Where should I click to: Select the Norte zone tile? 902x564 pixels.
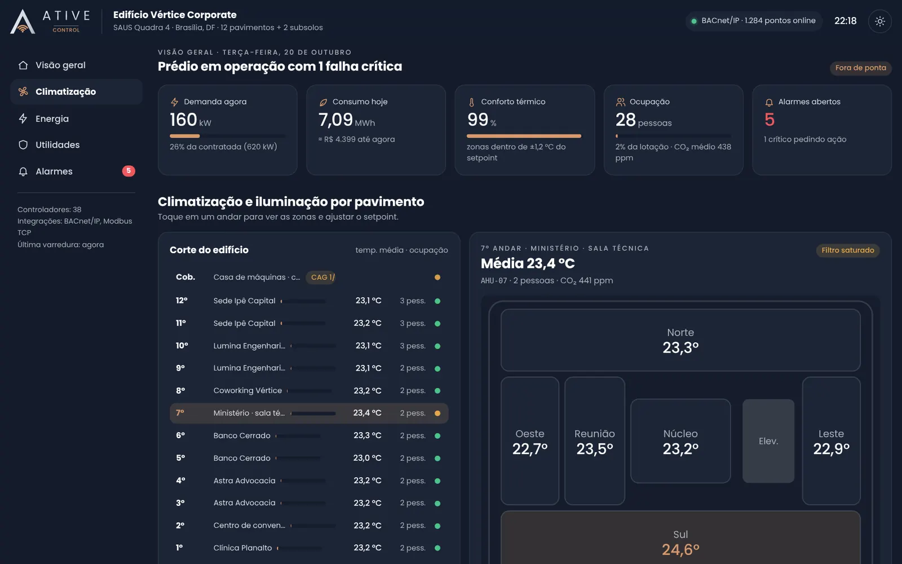click(680, 340)
